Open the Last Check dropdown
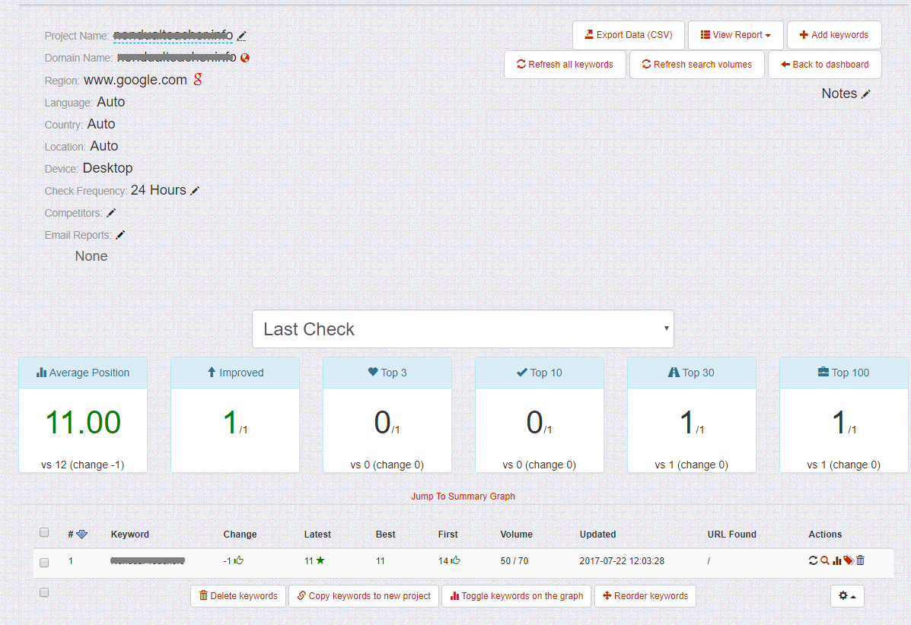Screen dimensions: 911x625 pyautogui.click(x=463, y=329)
